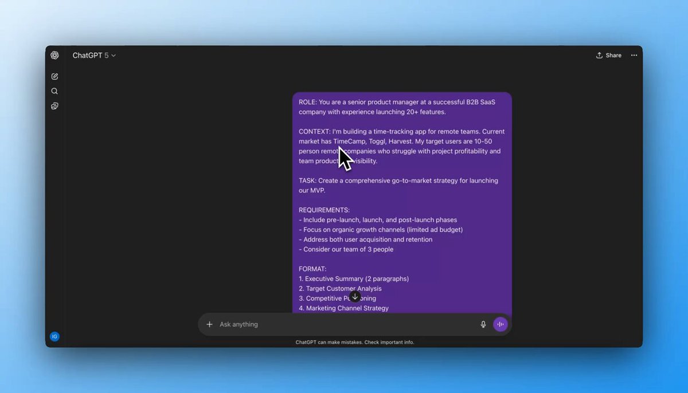The height and width of the screenshot is (393, 688).
Task: Open the three-dot more options menu
Action: tap(634, 56)
